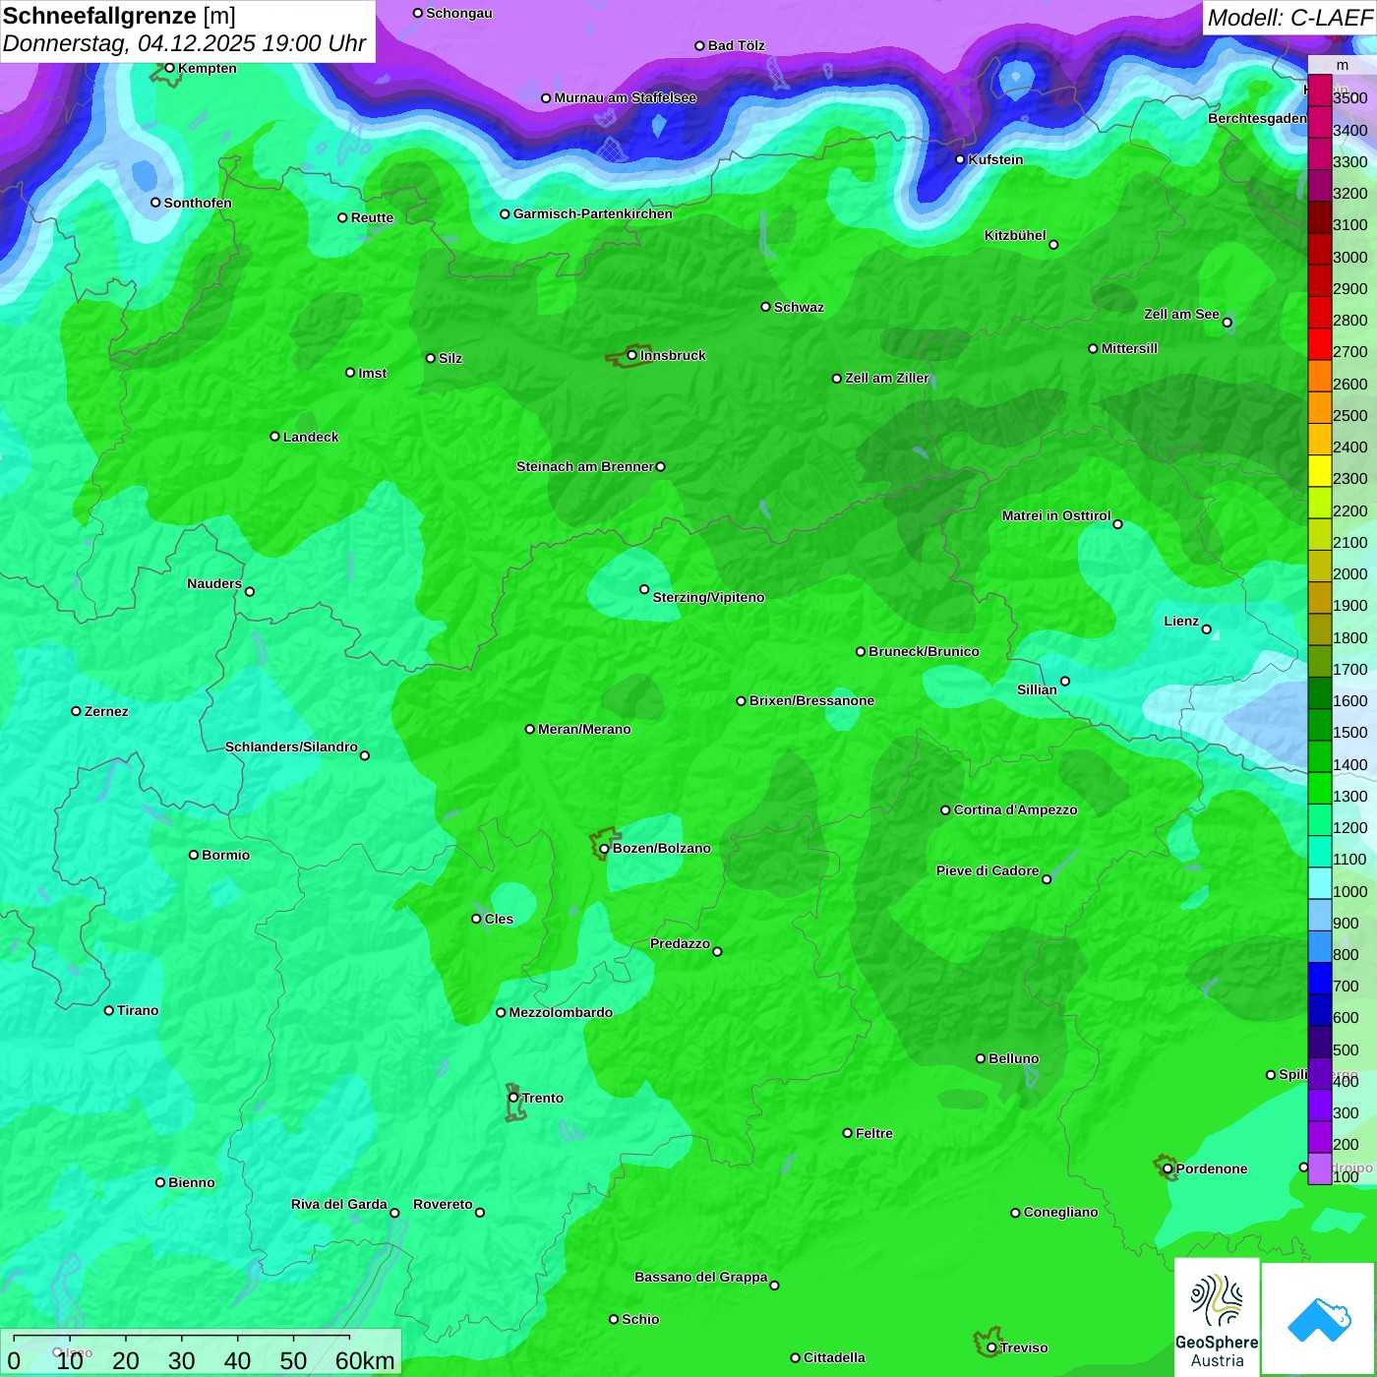The image size is (1377, 1377).
Task: Click the Meran/Merano label
Action: click(584, 729)
